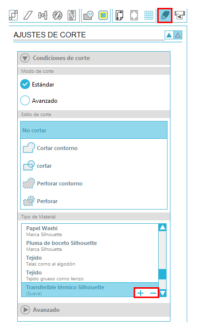Viewport: 198px width, 331px height.
Task: Click the yellow trace area icon
Action: tap(103, 15)
